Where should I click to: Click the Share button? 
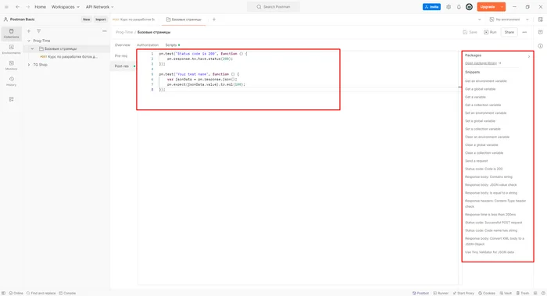509,32
